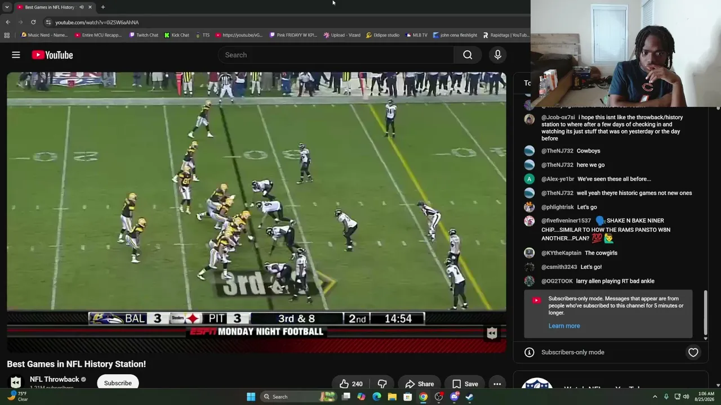Image resolution: width=721 pixels, height=405 pixels.
Task: Open a new browser tab
Action: pyautogui.click(x=103, y=7)
